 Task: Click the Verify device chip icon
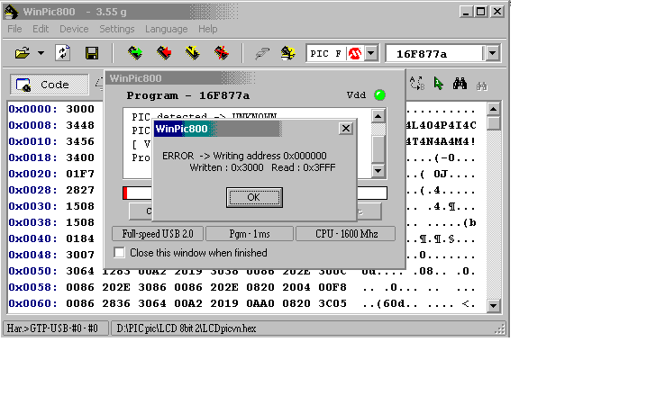193,53
